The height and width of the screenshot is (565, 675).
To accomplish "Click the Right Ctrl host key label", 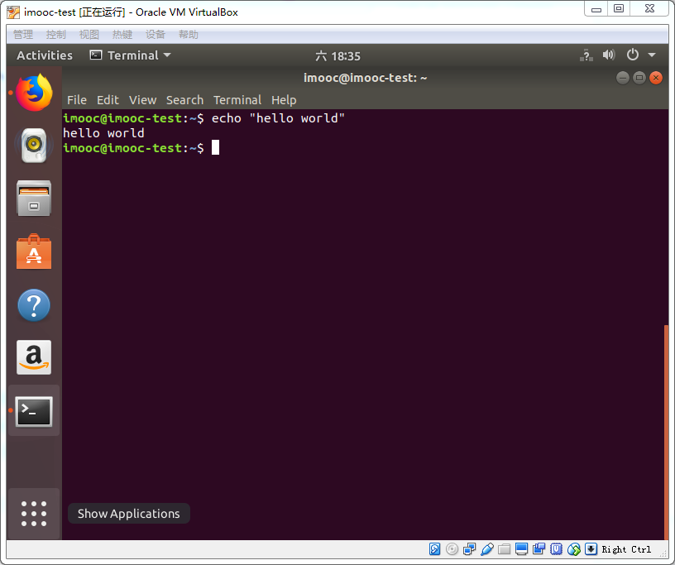I will (x=626, y=549).
